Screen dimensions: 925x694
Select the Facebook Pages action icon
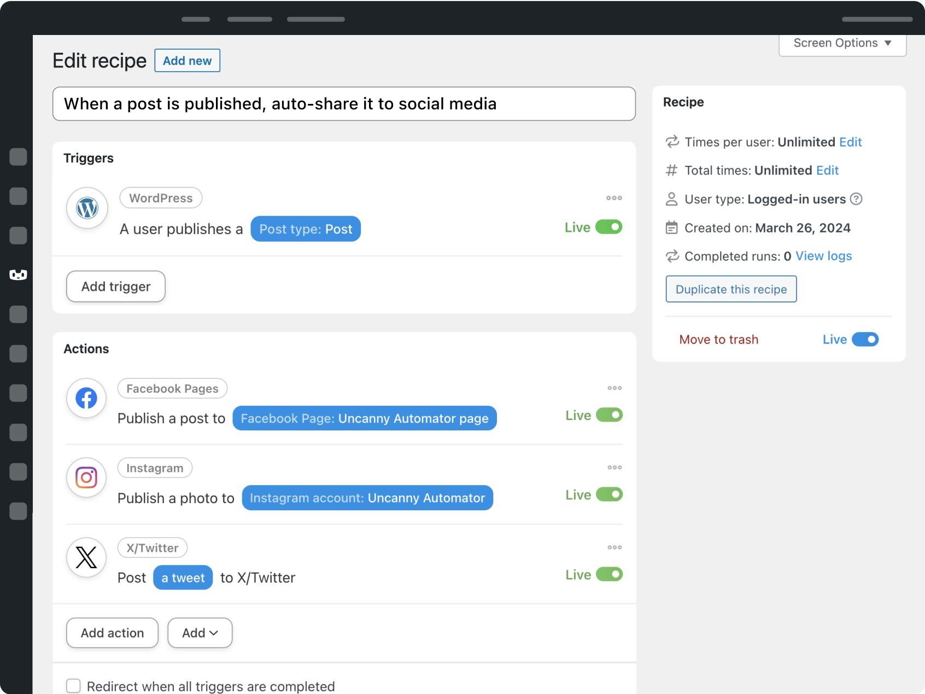tap(86, 398)
